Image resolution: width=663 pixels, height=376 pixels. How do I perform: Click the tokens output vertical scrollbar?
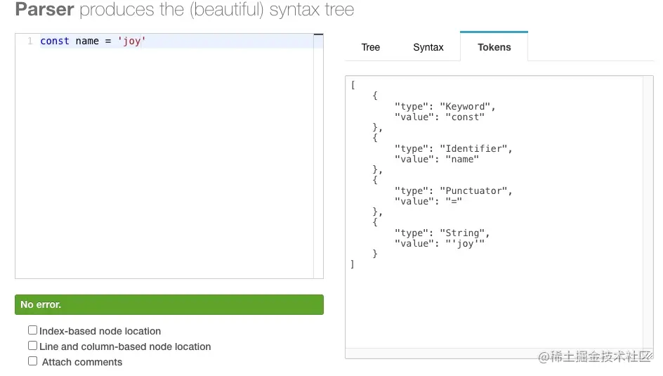[x=648, y=211]
